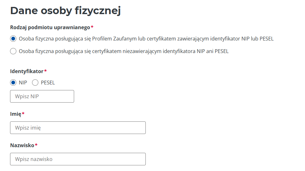Click the "Nazwisko" field label
The width and height of the screenshot is (305, 171).
tap(22, 145)
